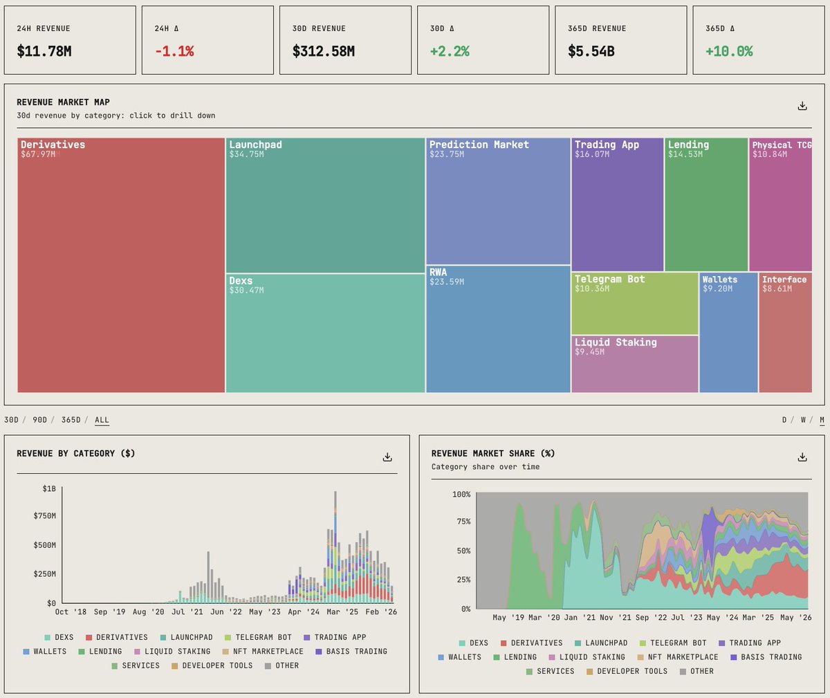
Task: Toggle OTHER in Revenue by Category legend
Action: click(282, 665)
